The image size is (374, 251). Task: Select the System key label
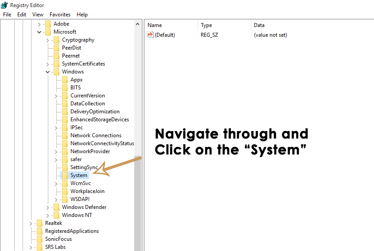click(79, 175)
